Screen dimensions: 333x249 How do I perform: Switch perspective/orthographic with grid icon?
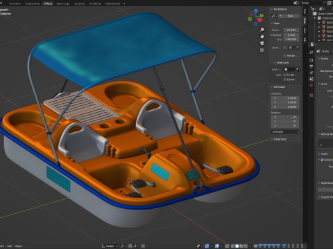pos(262,50)
